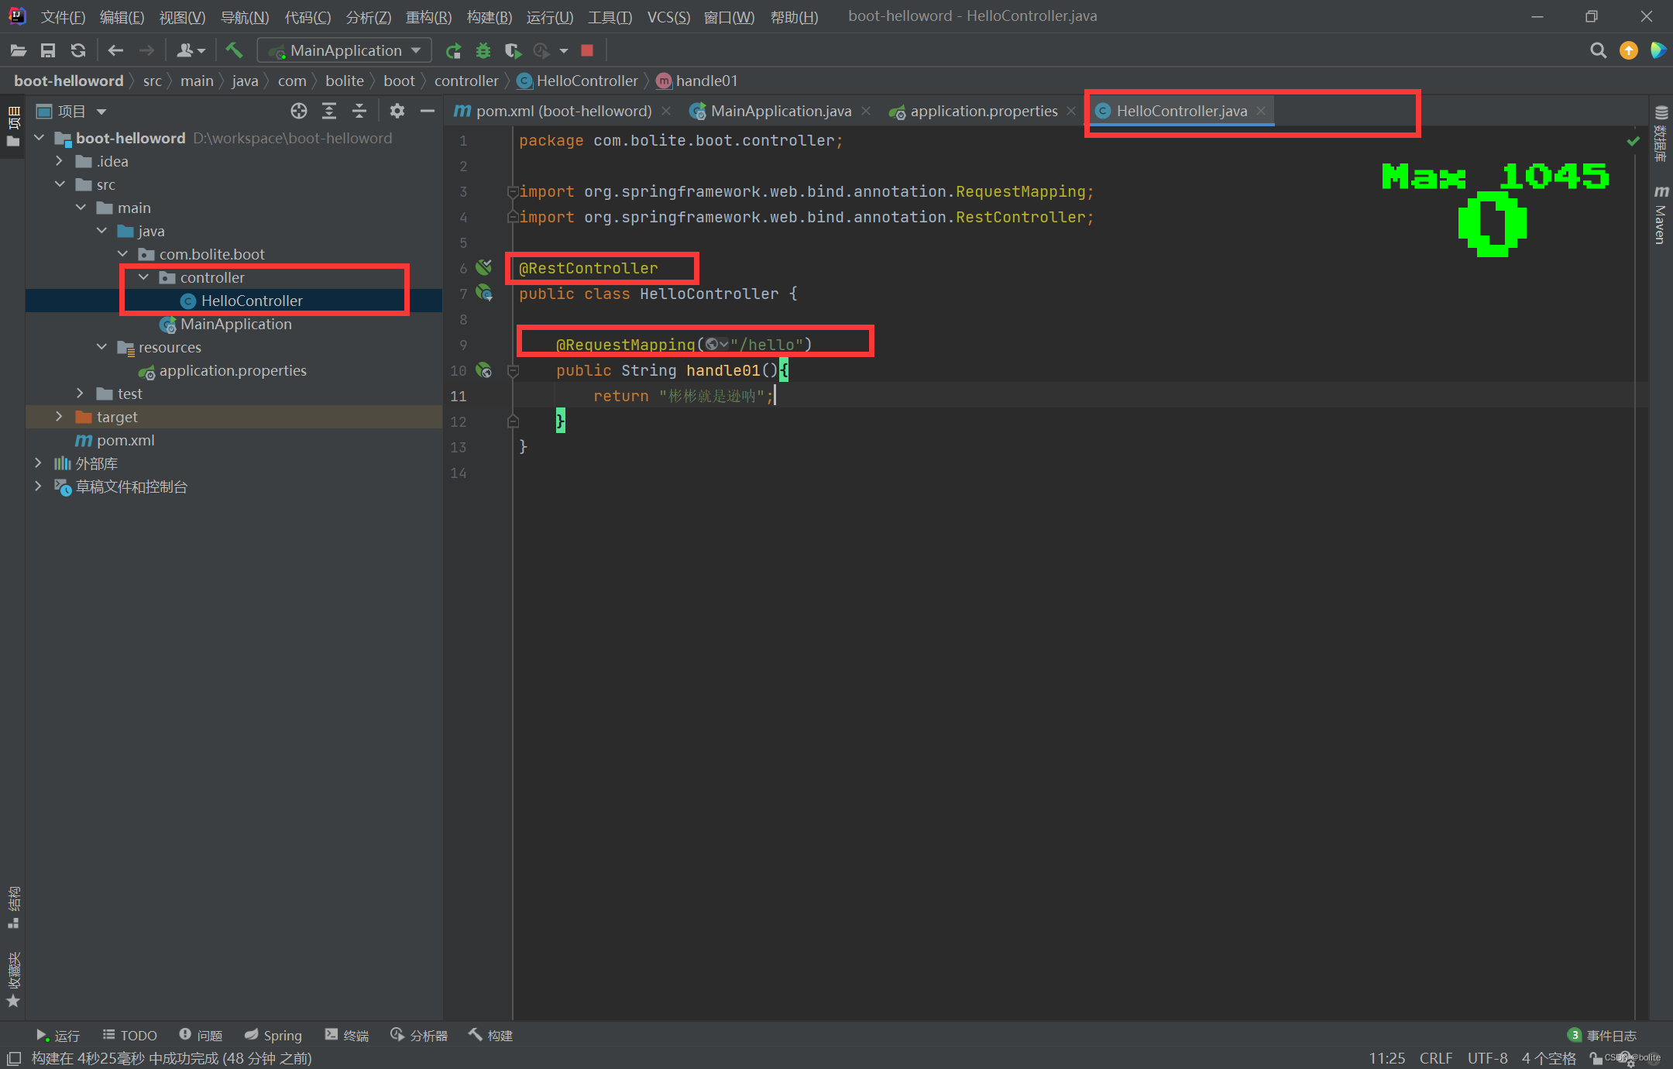Click gutter bean icon on line 6

pyautogui.click(x=484, y=268)
